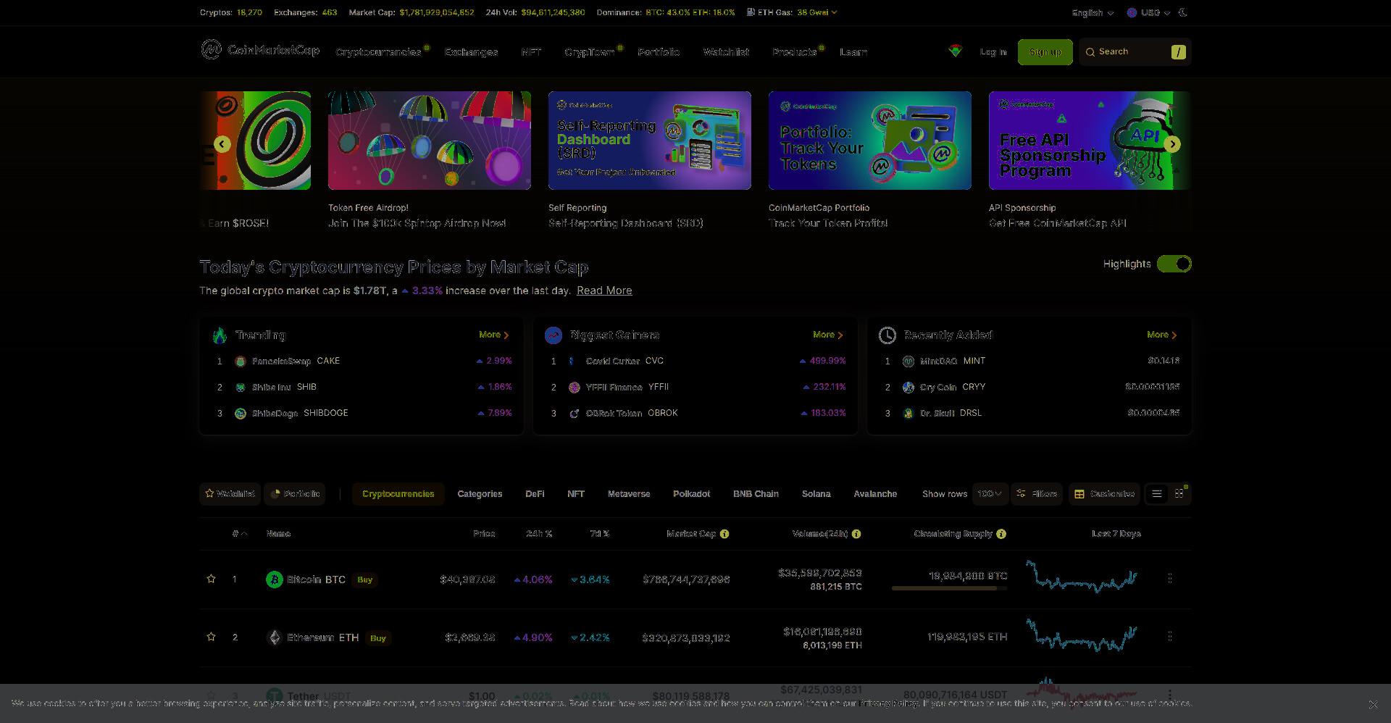Open the Show rows 100 dropdown
This screenshot has height=723, width=1391.
pos(990,494)
